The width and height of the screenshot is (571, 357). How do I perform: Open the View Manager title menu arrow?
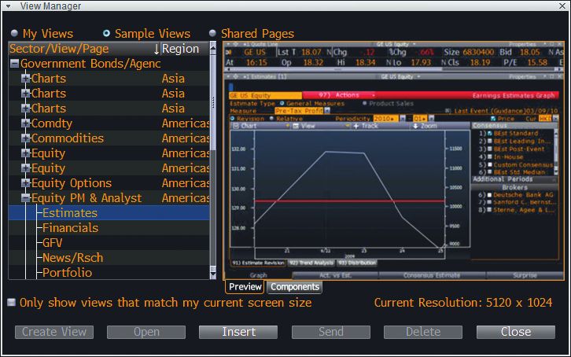click(x=8, y=6)
